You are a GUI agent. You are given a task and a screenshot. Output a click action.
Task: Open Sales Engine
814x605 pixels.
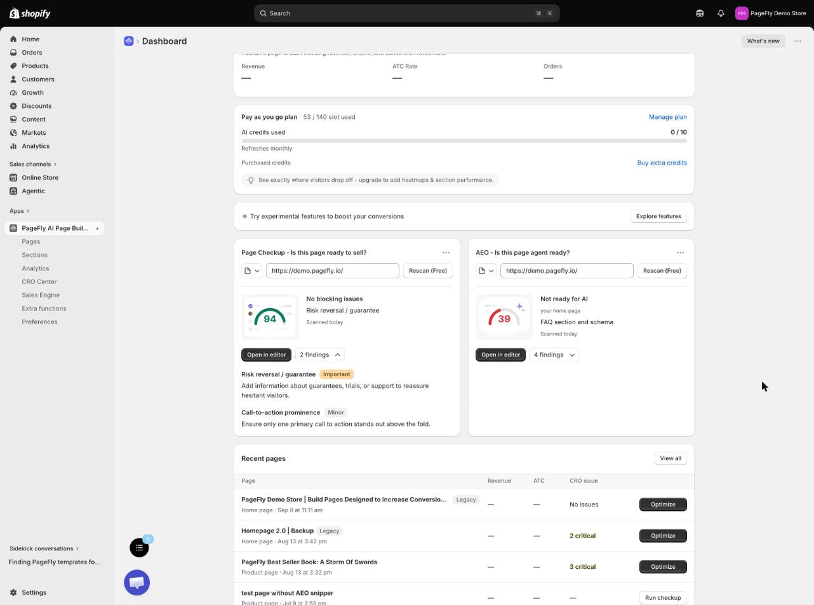(x=41, y=295)
